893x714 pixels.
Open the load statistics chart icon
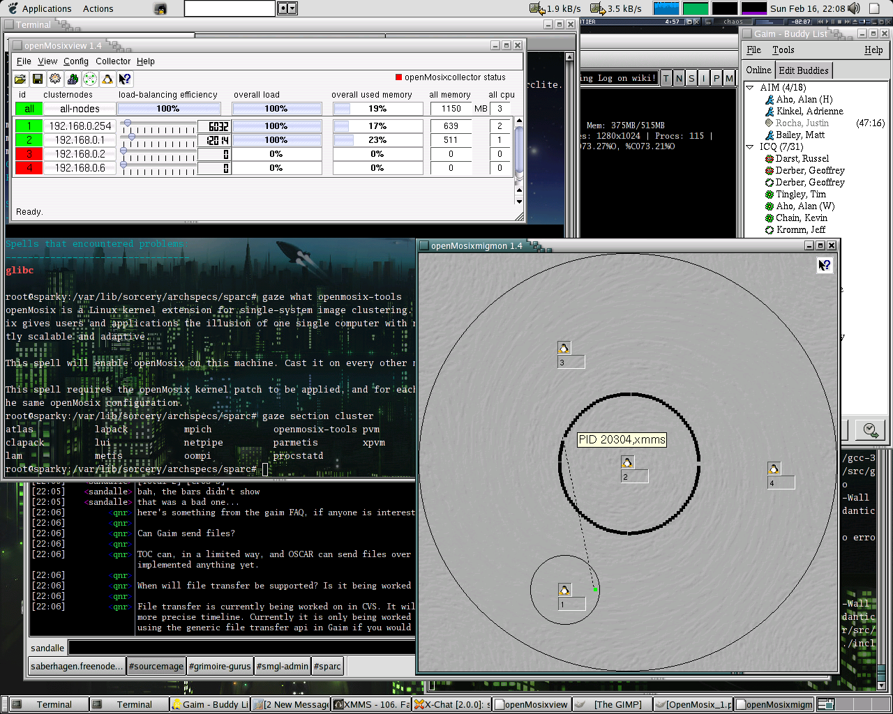point(73,79)
